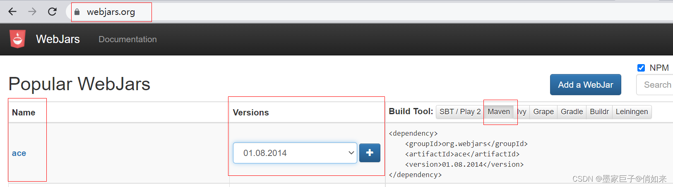Click the browser forward arrow

(32, 12)
